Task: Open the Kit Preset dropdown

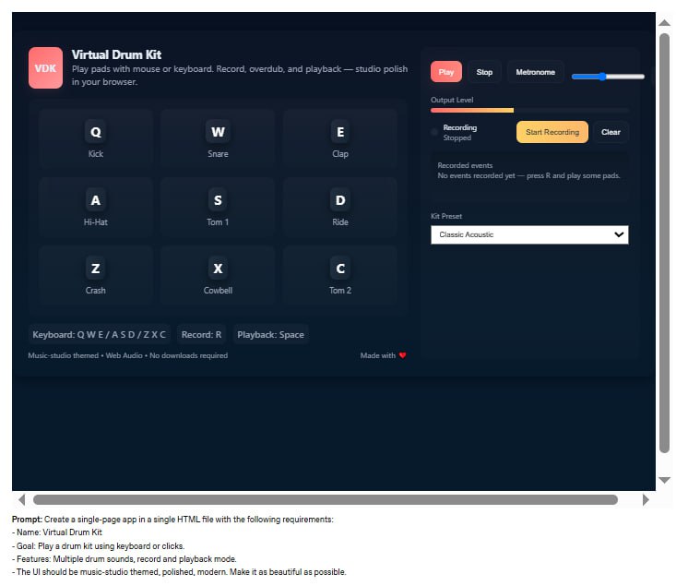Action: click(529, 234)
